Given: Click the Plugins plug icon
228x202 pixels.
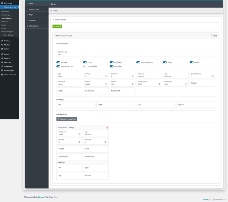Looking at the screenshot, I should [2, 58].
